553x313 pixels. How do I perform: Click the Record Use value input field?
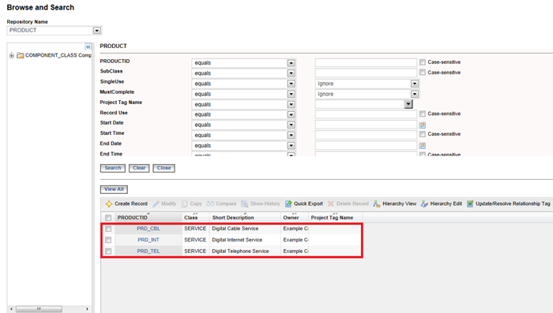[366, 114]
